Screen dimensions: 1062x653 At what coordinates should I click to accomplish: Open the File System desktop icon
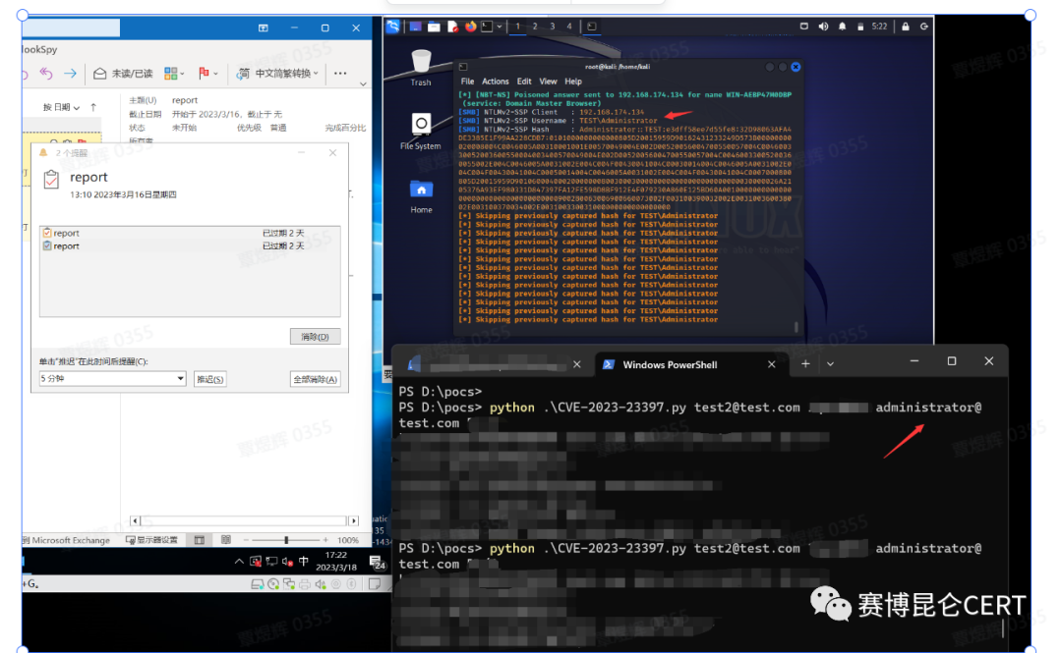coord(421,132)
